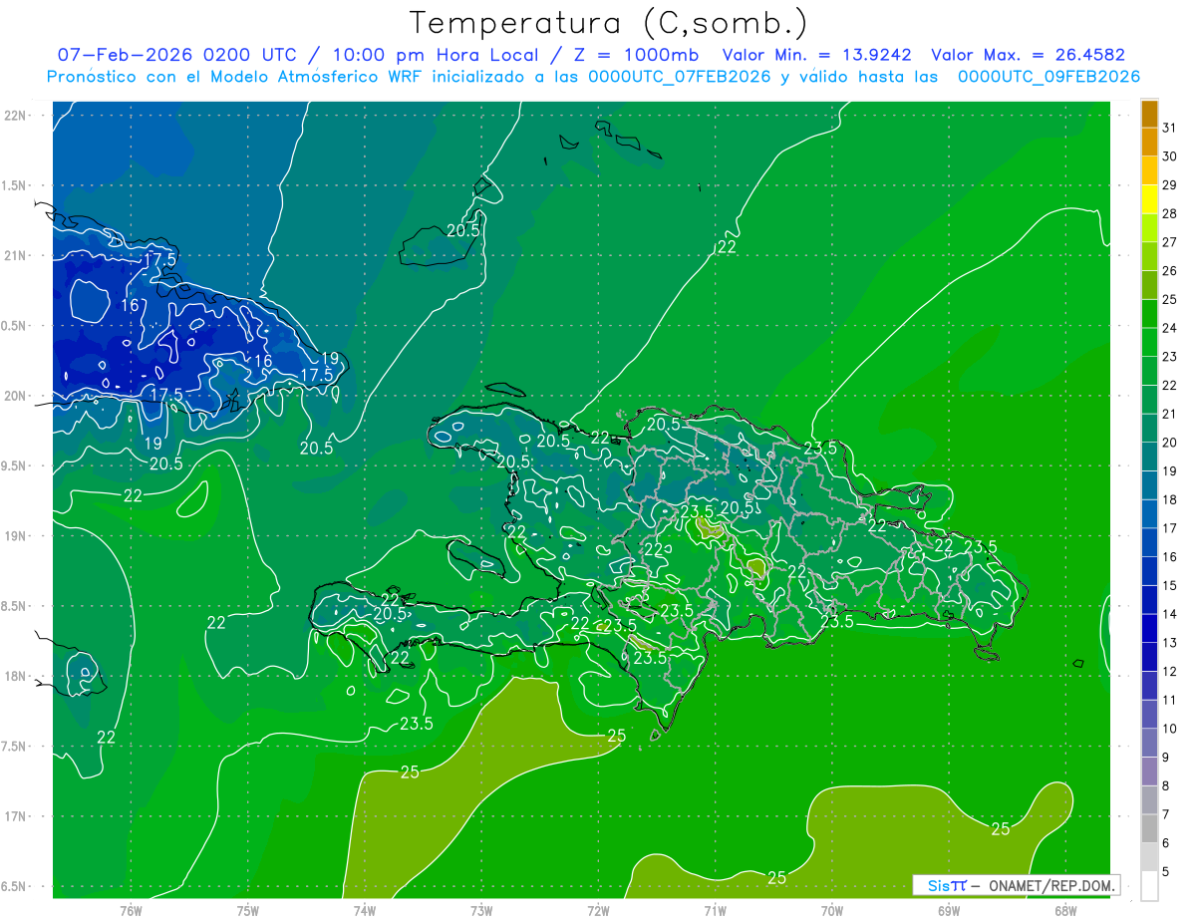Click the 19N latitude axis label
Viewport: 1196px width, 924px height.
click(x=15, y=535)
